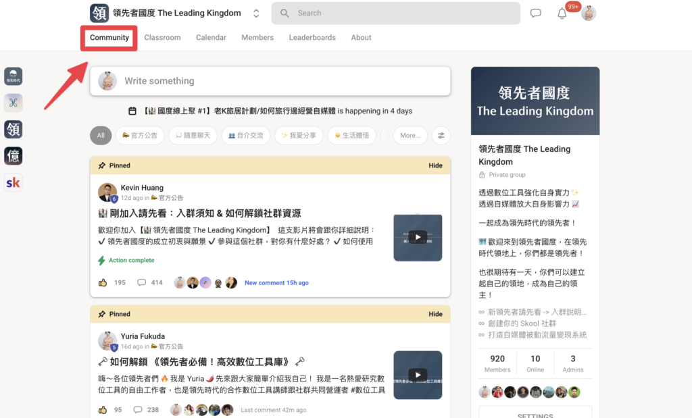Screen dimensions: 692x418
Task: Switch to first group icon in left sidebar
Action: pos(14,76)
